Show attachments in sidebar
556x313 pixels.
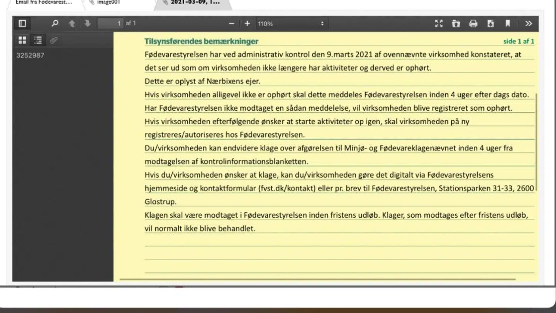(54, 40)
